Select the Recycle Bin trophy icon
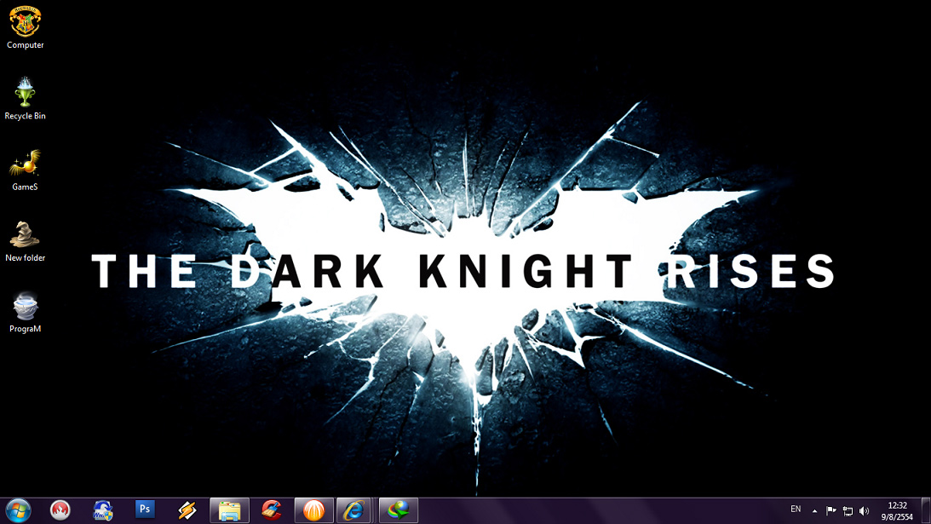Image resolution: width=931 pixels, height=524 pixels. click(x=25, y=92)
